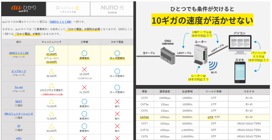Viewport: 272px width, 140px height.
Task: Select the 92,000円 cashback amount
Action: [x=51, y=54]
